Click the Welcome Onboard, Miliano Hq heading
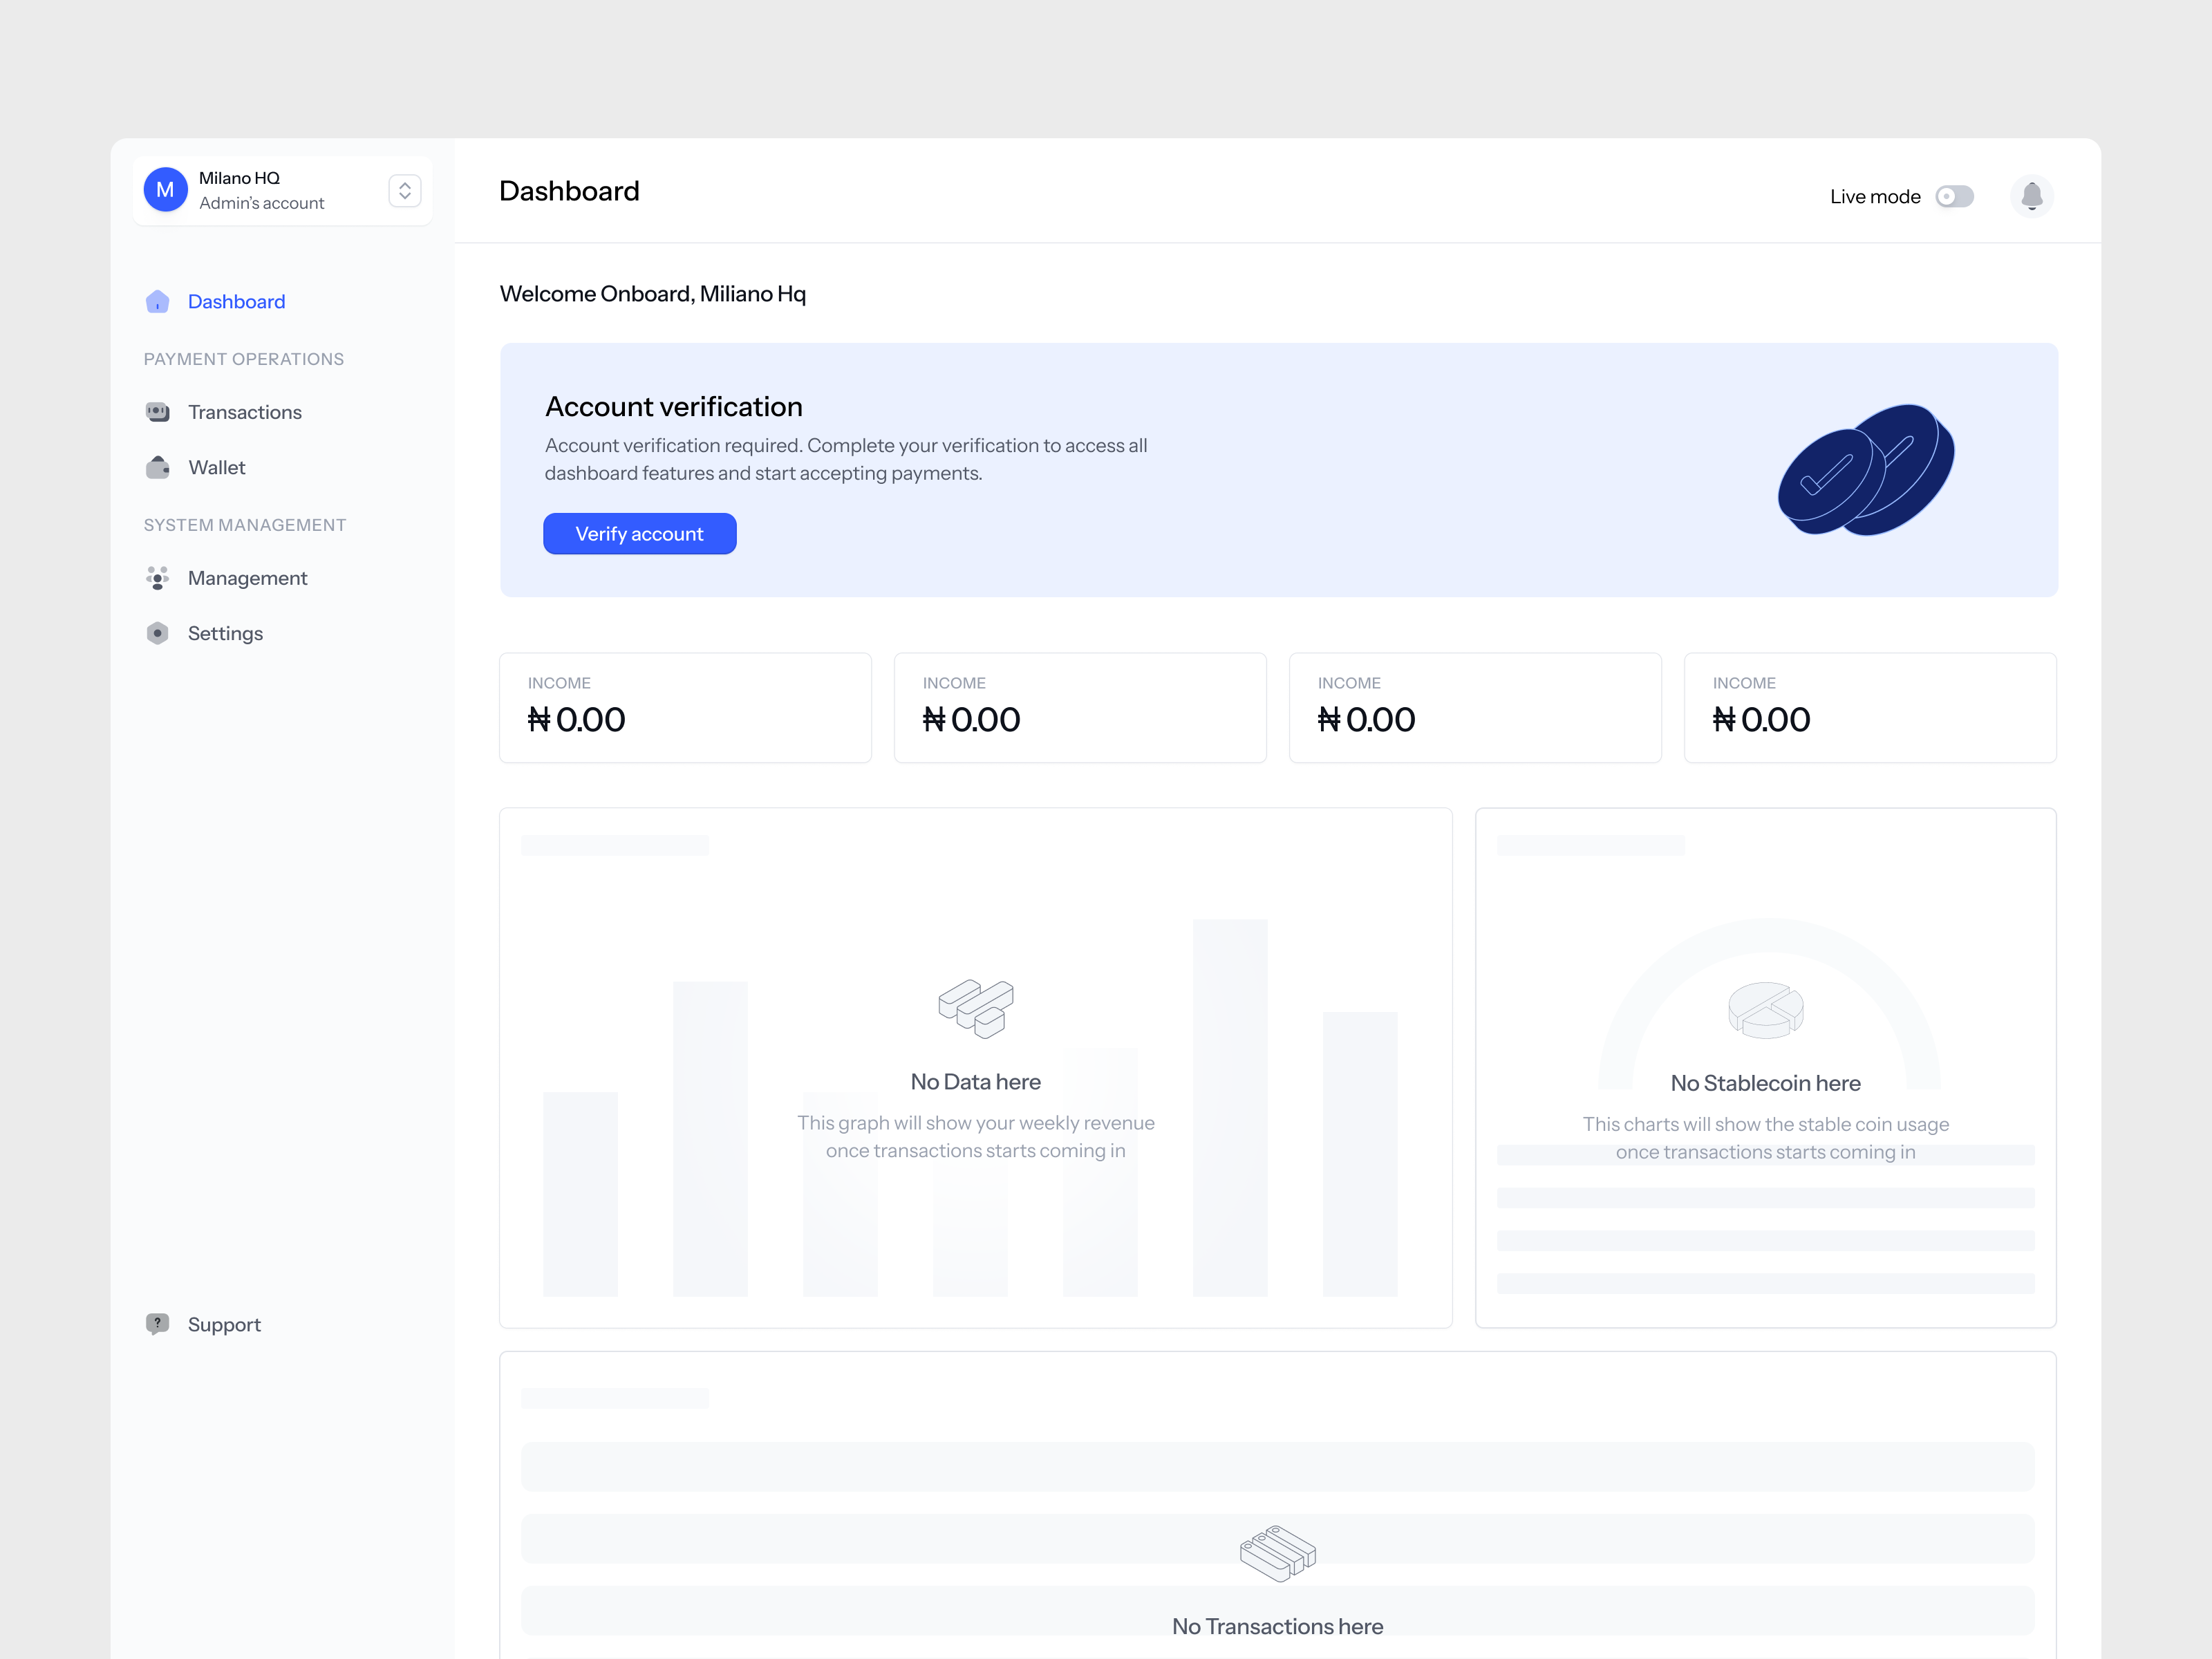Image resolution: width=2212 pixels, height=1659 pixels. click(x=653, y=293)
